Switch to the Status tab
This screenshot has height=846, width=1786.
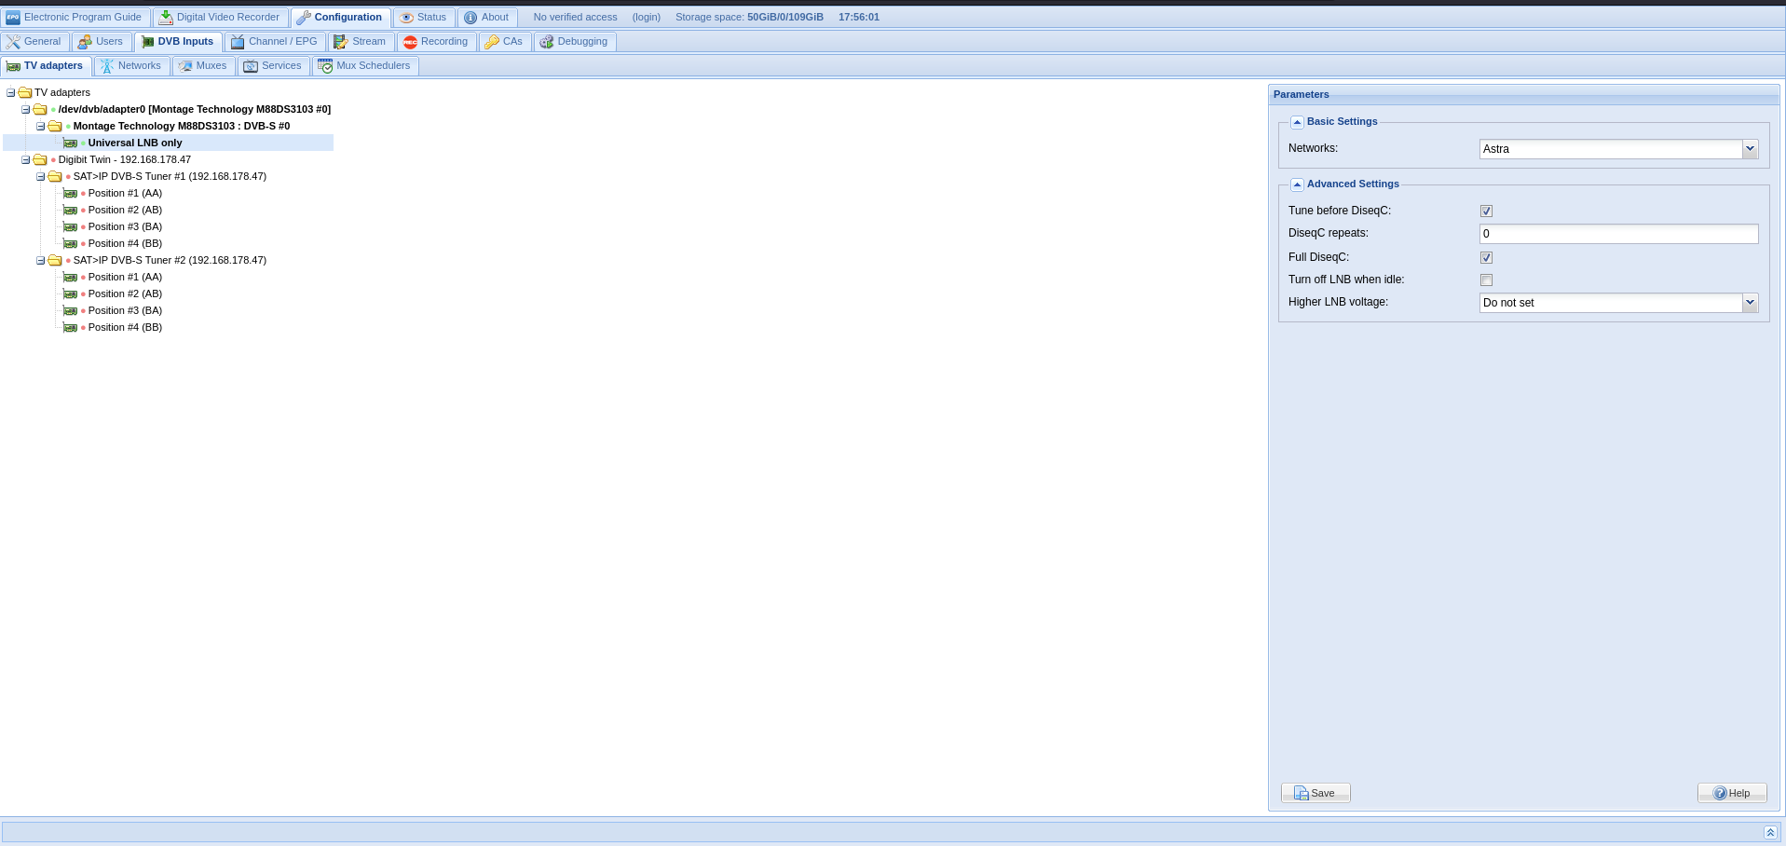[423, 18]
